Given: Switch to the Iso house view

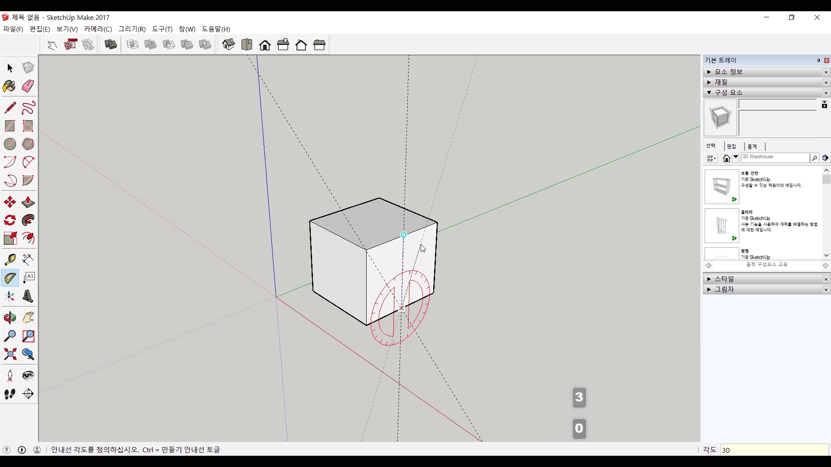Looking at the screenshot, I should 229,45.
